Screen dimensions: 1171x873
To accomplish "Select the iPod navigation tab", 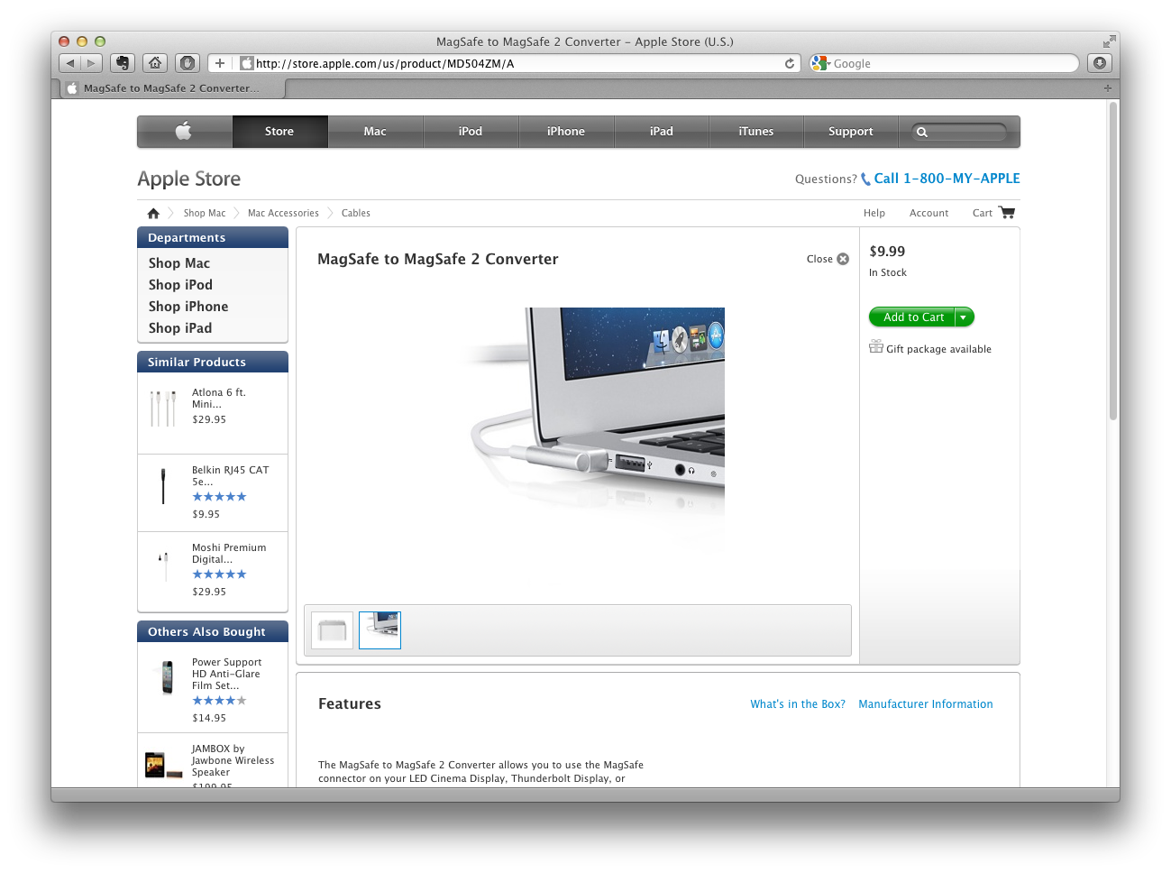I will 471,131.
